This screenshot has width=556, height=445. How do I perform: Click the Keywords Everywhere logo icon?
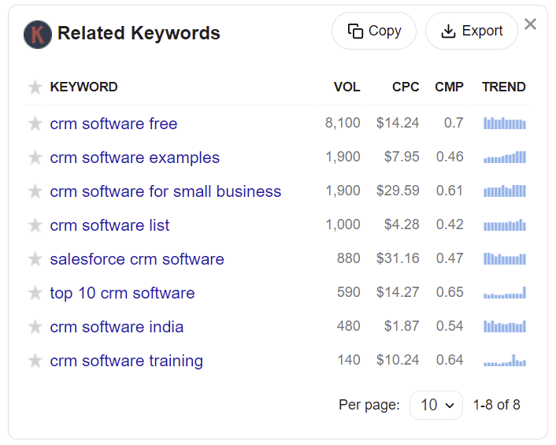point(38,34)
